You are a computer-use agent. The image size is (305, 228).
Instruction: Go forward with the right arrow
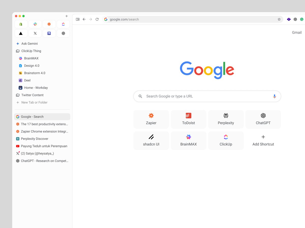(90, 19)
